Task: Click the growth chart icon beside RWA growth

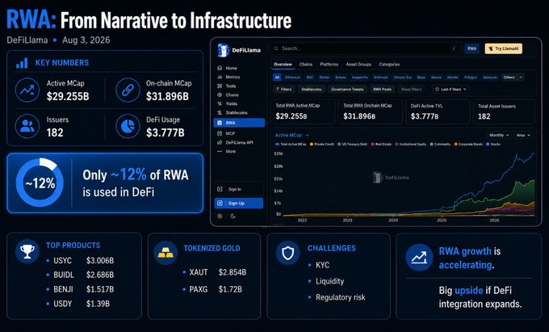Action: pyautogui.click(x=419, y=258)
